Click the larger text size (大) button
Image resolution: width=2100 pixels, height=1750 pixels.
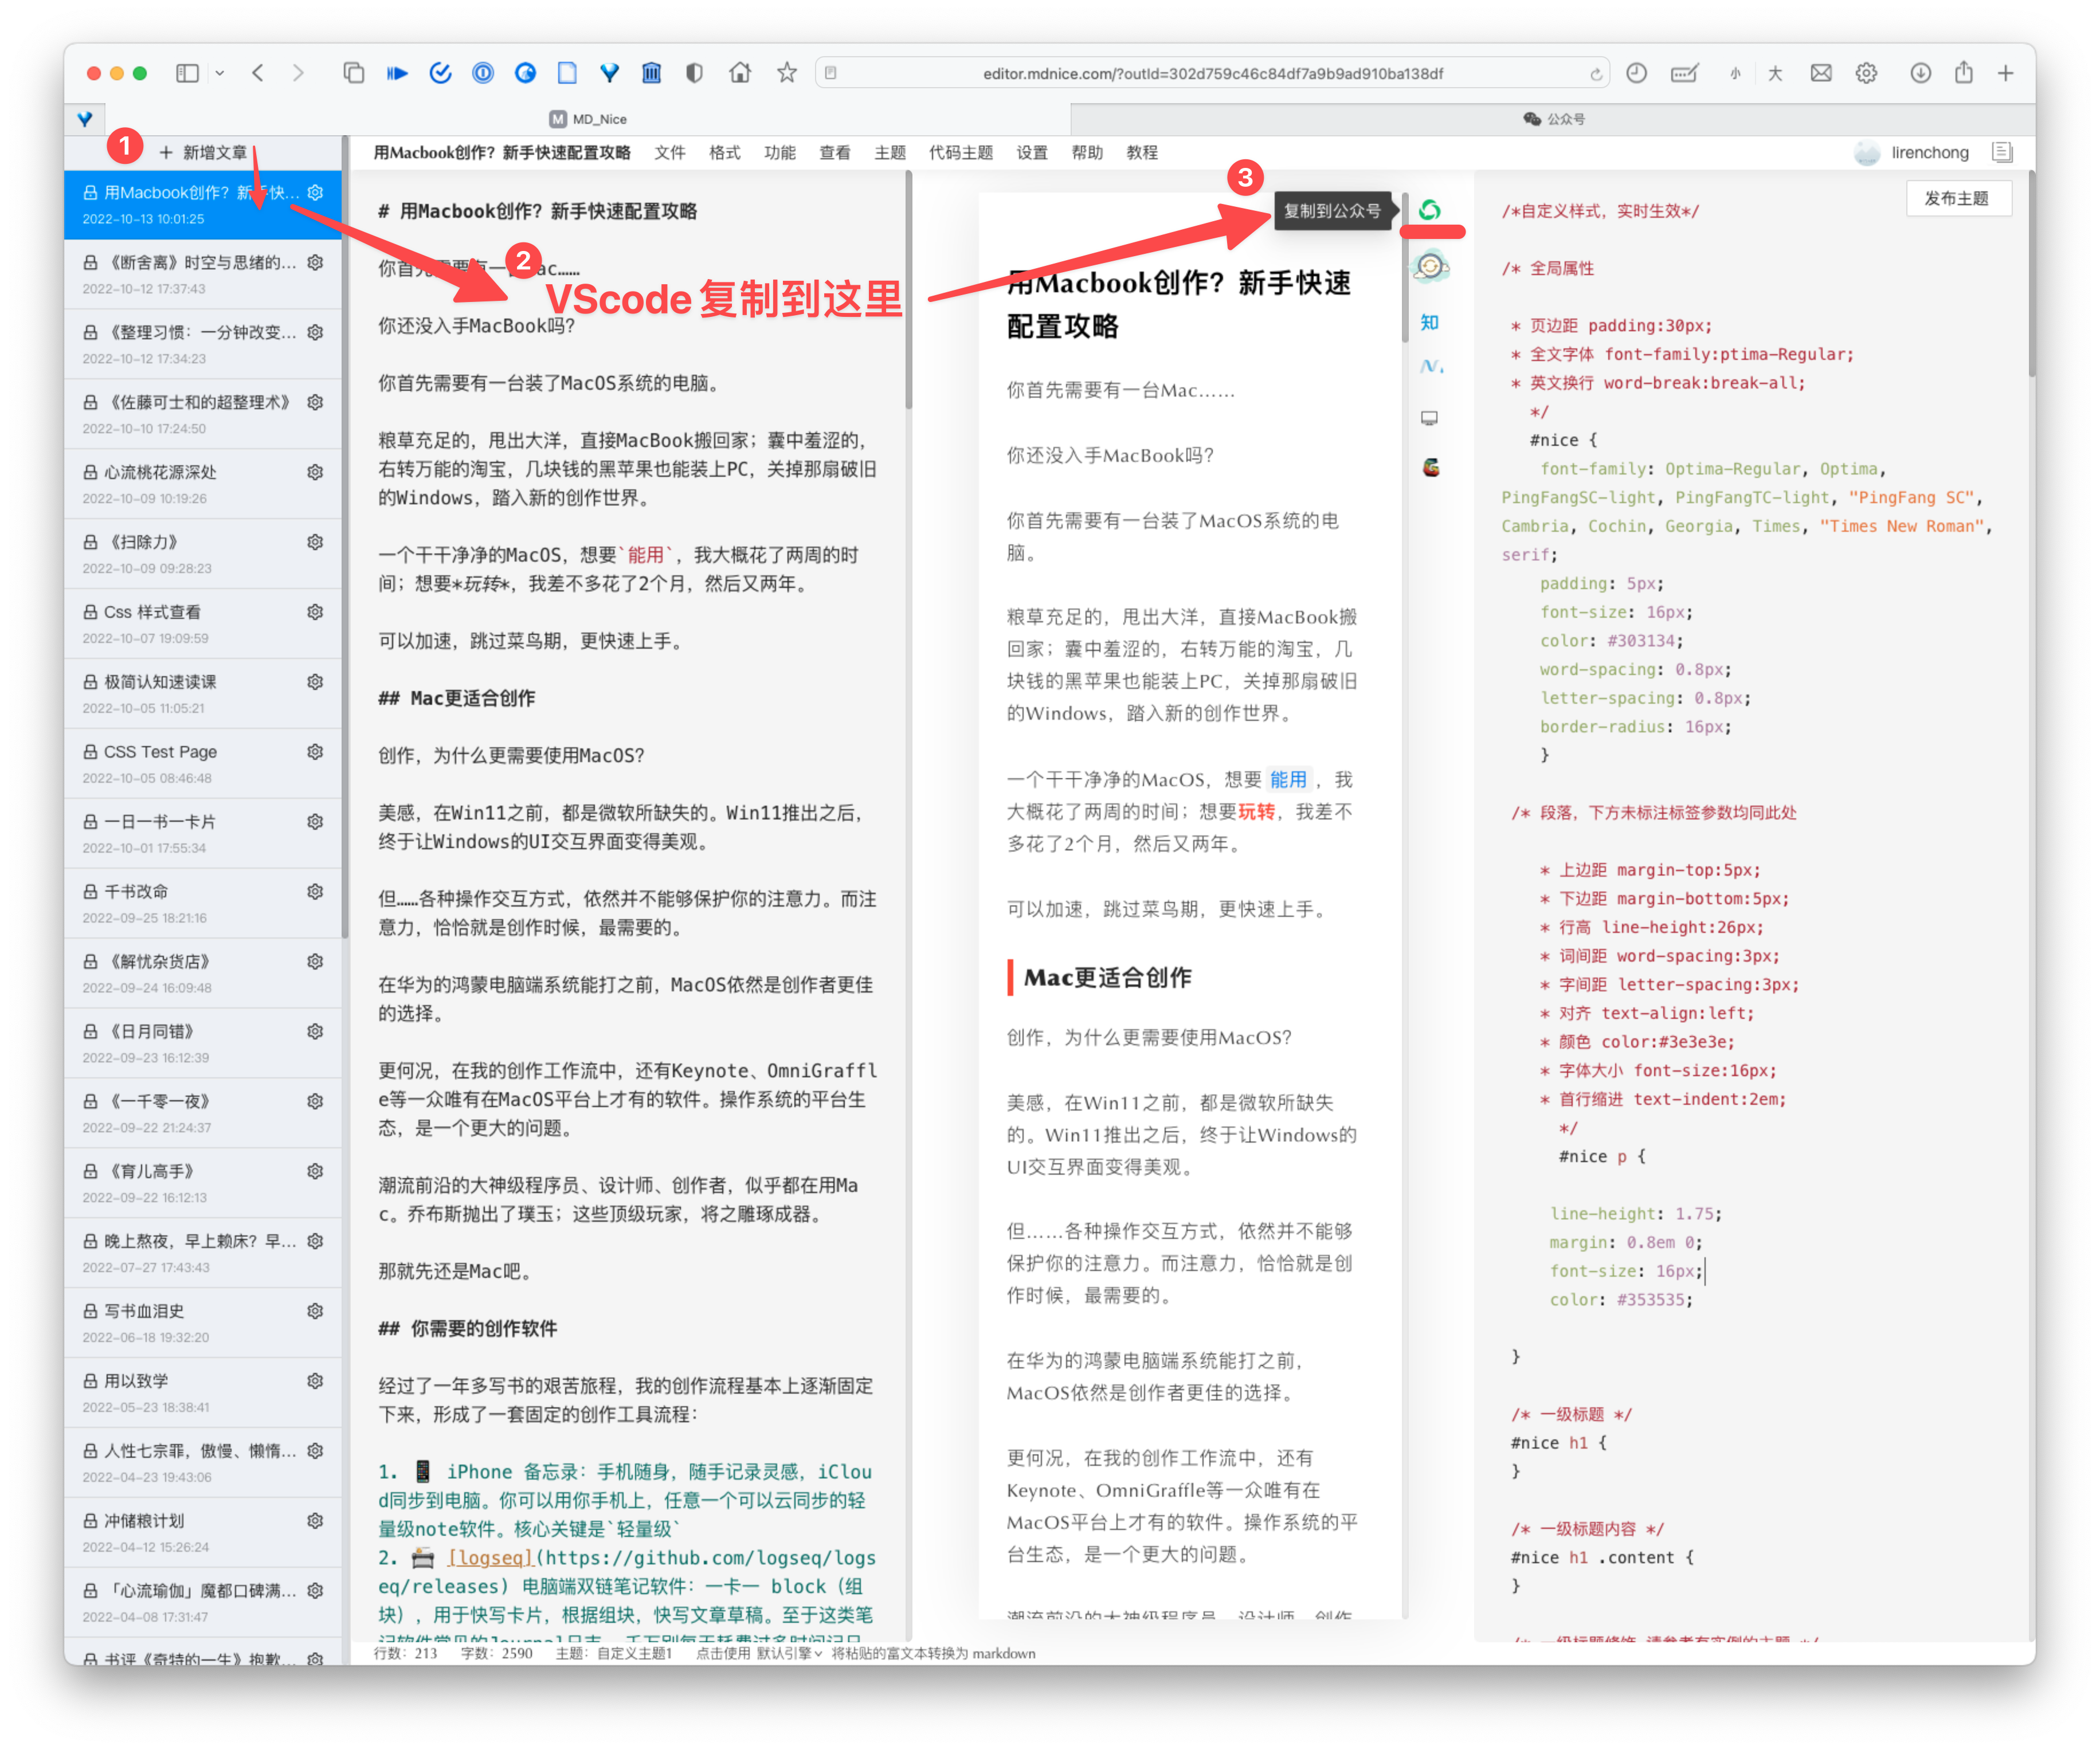(x=1775, y=73)
